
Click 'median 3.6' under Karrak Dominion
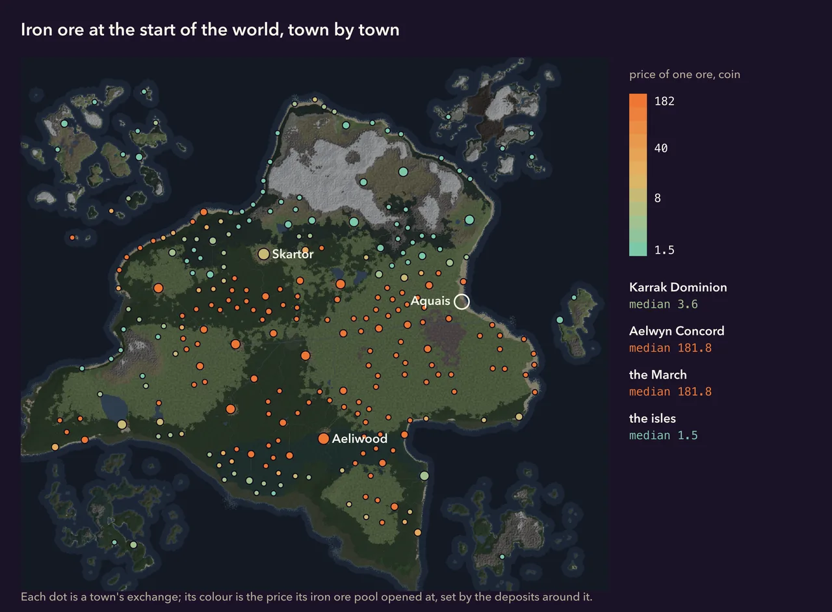(664, 304)
